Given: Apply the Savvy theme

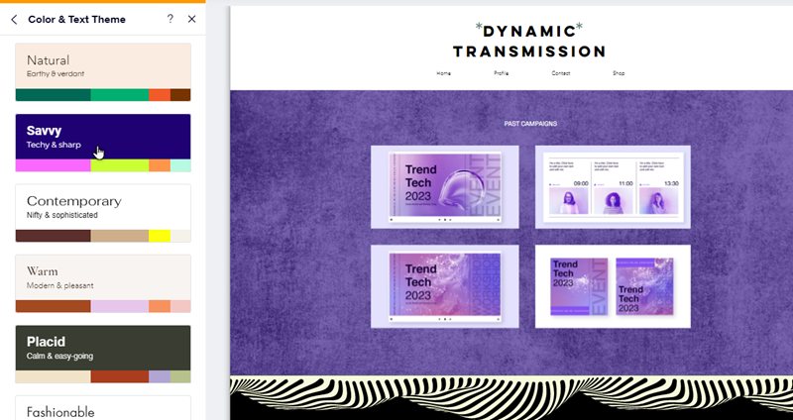Looking at the screenshot, I should pos(103,137).
